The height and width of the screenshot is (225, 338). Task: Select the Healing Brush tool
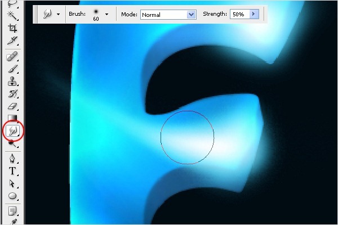(x=12, y=56)
